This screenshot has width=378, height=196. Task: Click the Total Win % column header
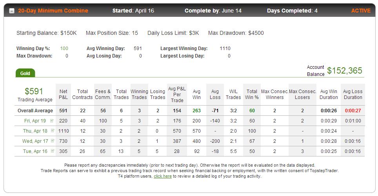(x=252, y=94)
